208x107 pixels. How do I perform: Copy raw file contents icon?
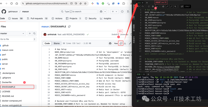(121, 43)
